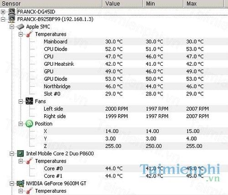Click the thermometer icon under NVIDIA GeForce
This screenshot has width=228, height=195.
[29, 191]
